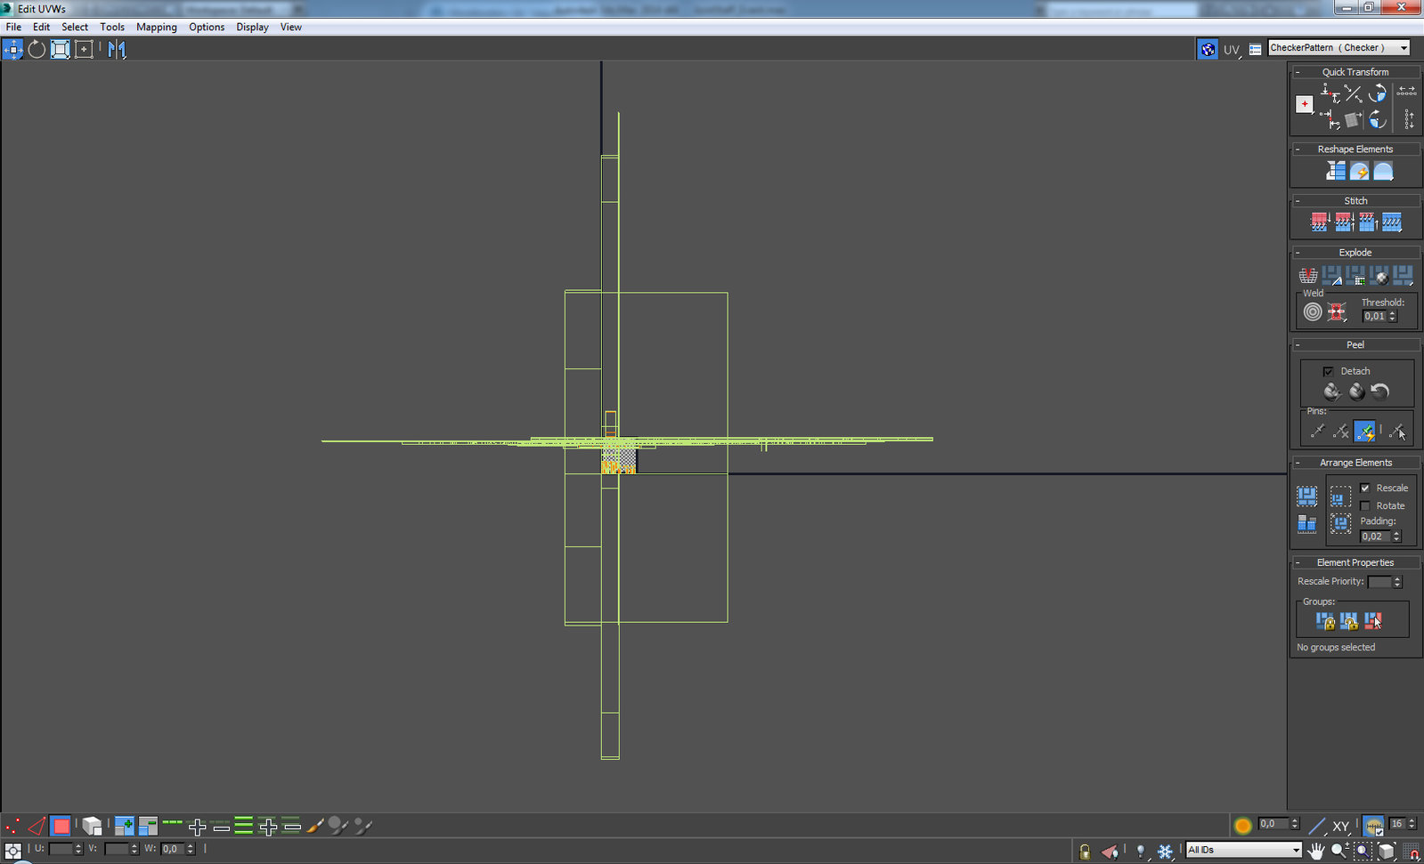Click Reset Peel icon in Peel panel
The height and width of the screenshot is (864, 1424).
pyautogui.click(x=1380, y=392)
